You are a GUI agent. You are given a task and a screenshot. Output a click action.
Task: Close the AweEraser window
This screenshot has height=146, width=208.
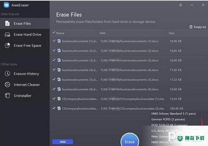pyautogui.click(x=203, y=5)
